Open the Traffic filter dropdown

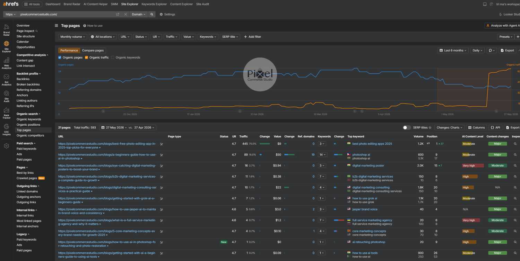click(172, 37)
